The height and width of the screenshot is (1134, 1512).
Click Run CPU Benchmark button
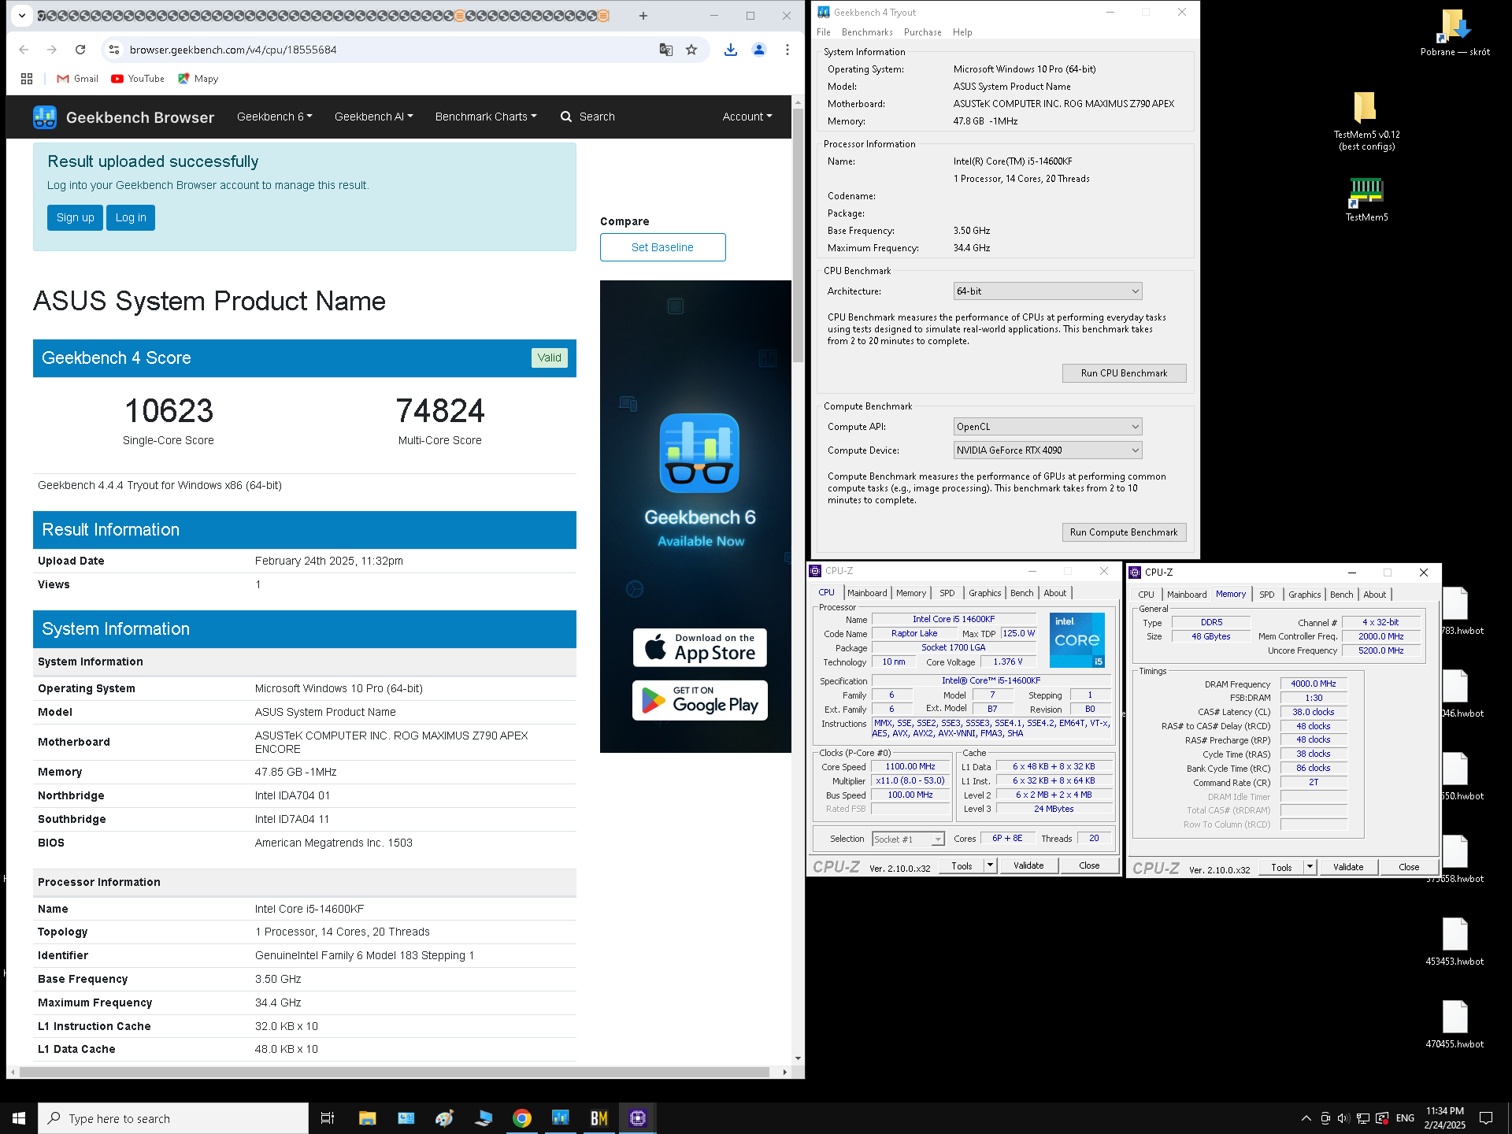click(1124, 373)
